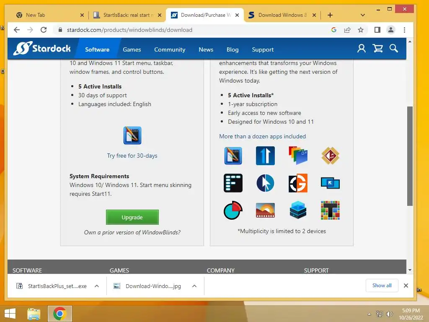Select the DeskScapes sunset filmstrip app icon
This screenshot has height=322, width=429.
(x=265, y=210)
